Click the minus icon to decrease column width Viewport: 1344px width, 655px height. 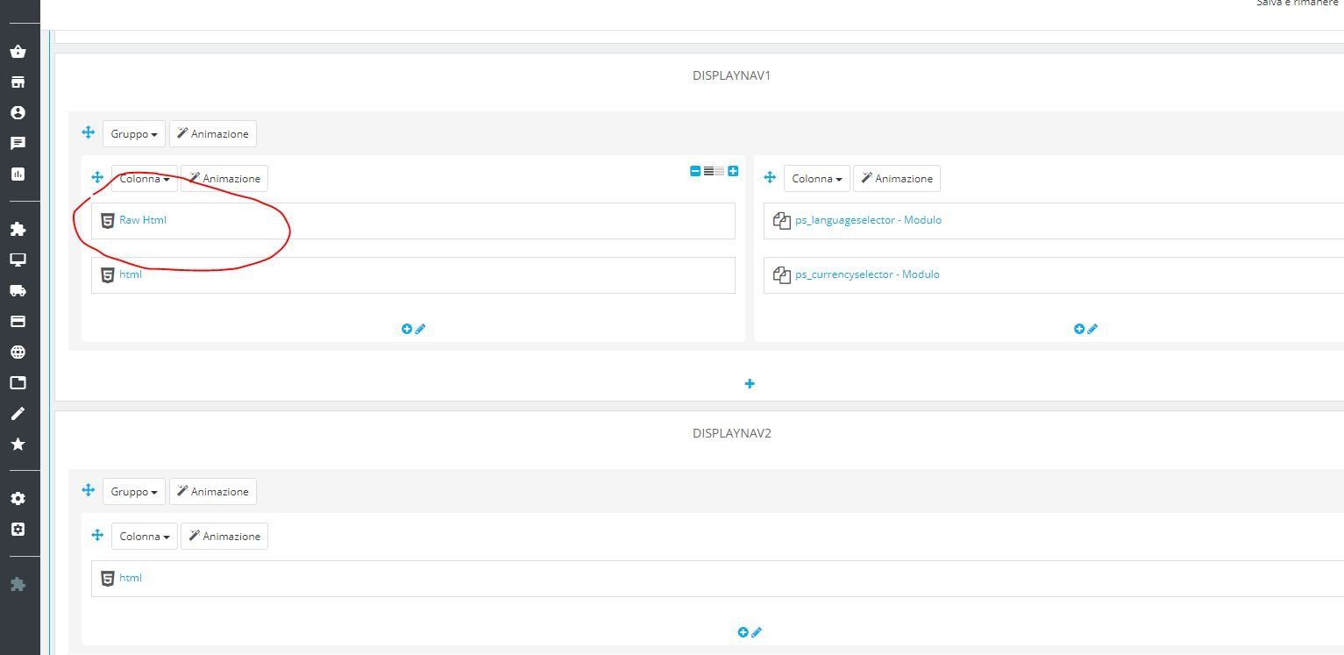695,171
